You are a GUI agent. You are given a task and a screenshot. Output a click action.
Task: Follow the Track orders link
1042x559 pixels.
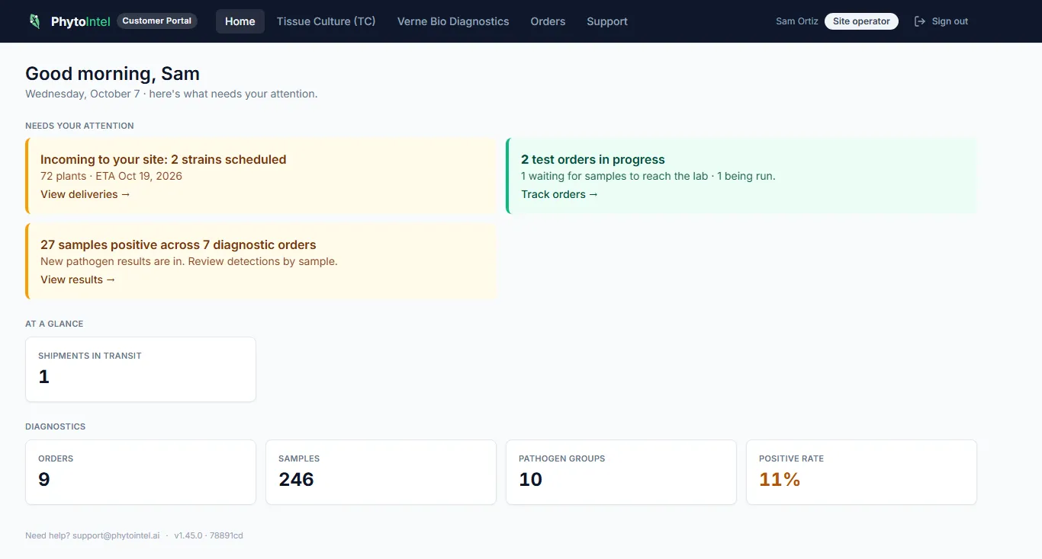560,194
